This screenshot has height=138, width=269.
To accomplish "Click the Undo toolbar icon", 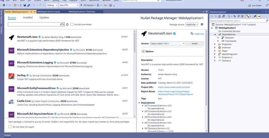I will [34, 5].
